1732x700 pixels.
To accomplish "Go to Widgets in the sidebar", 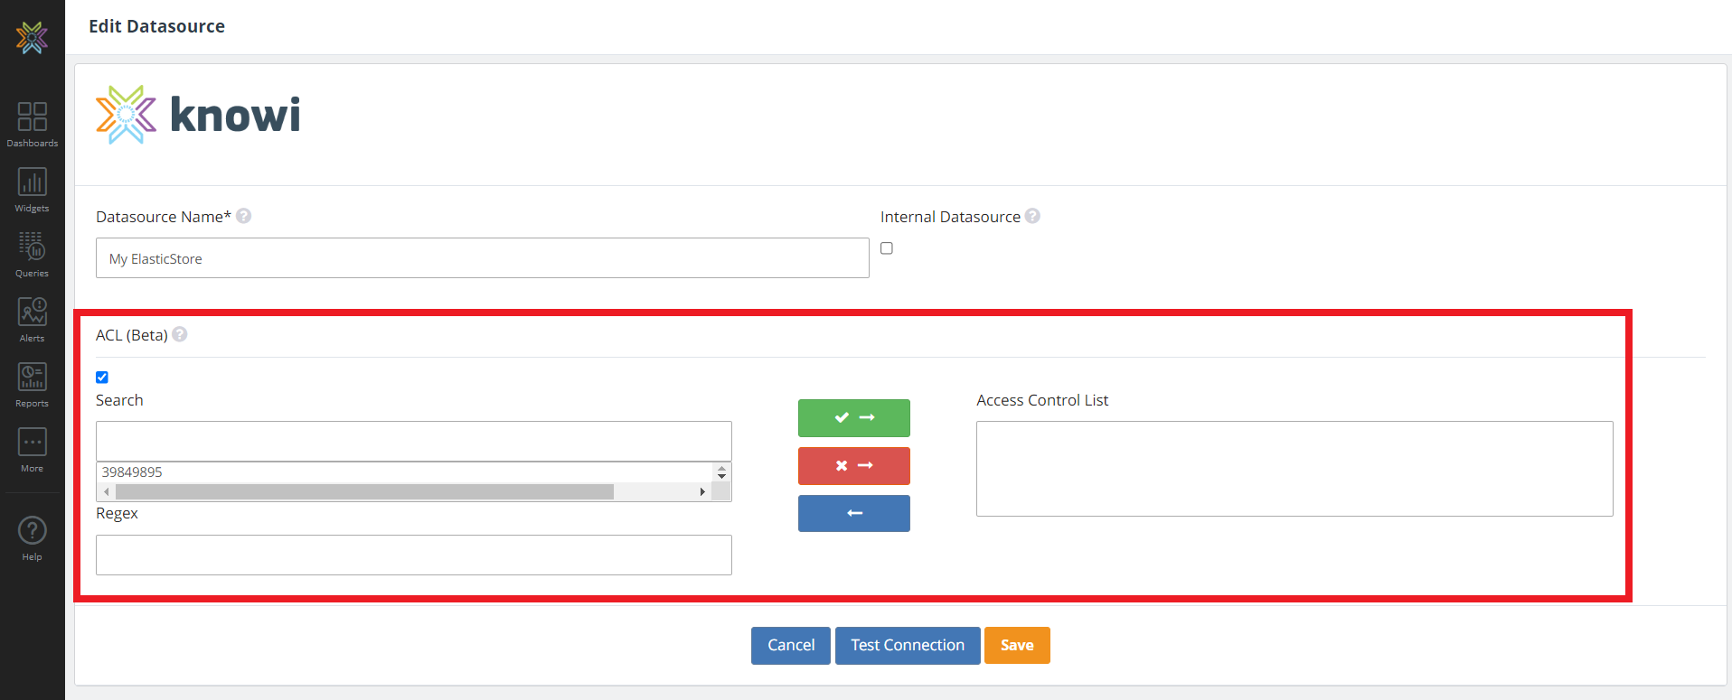I will (32, 190).
